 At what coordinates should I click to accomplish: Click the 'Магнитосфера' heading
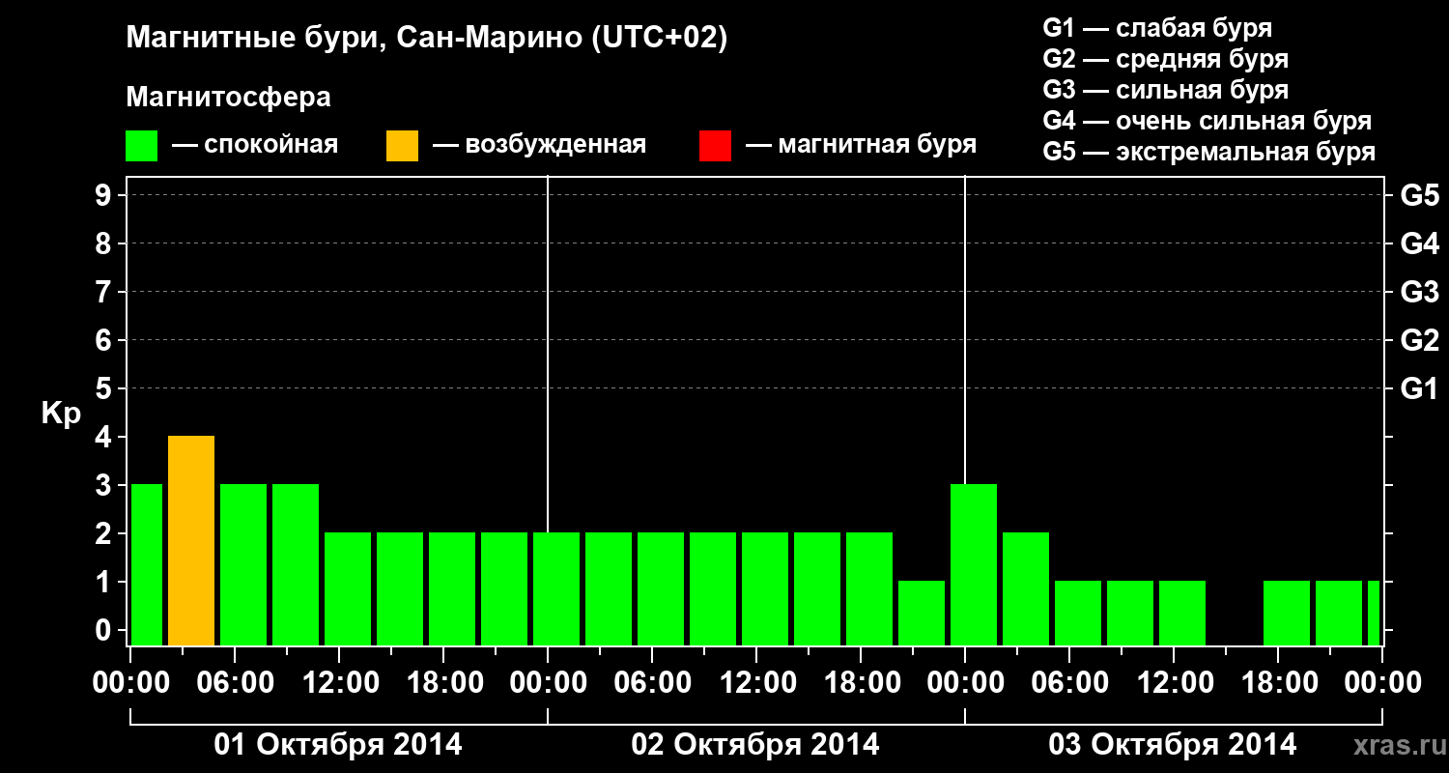coord(229,98)
